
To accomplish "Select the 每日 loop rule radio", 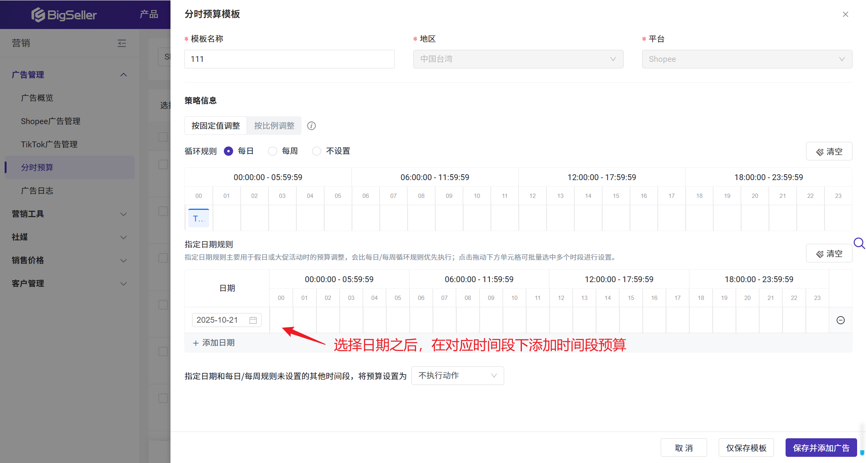I will [x=228, y=151].
